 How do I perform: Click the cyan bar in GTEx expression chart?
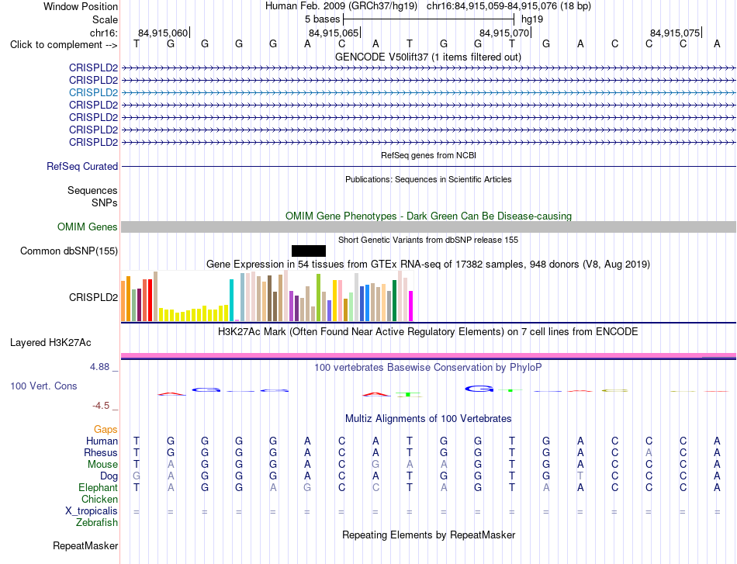(231, 300)
